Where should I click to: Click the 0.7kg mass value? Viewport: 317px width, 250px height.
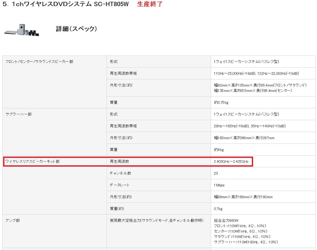[x=218, y=209]
